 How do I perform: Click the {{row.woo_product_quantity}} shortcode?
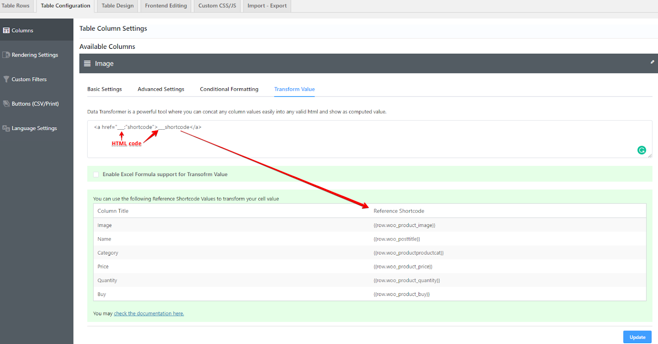pos(407,280)
